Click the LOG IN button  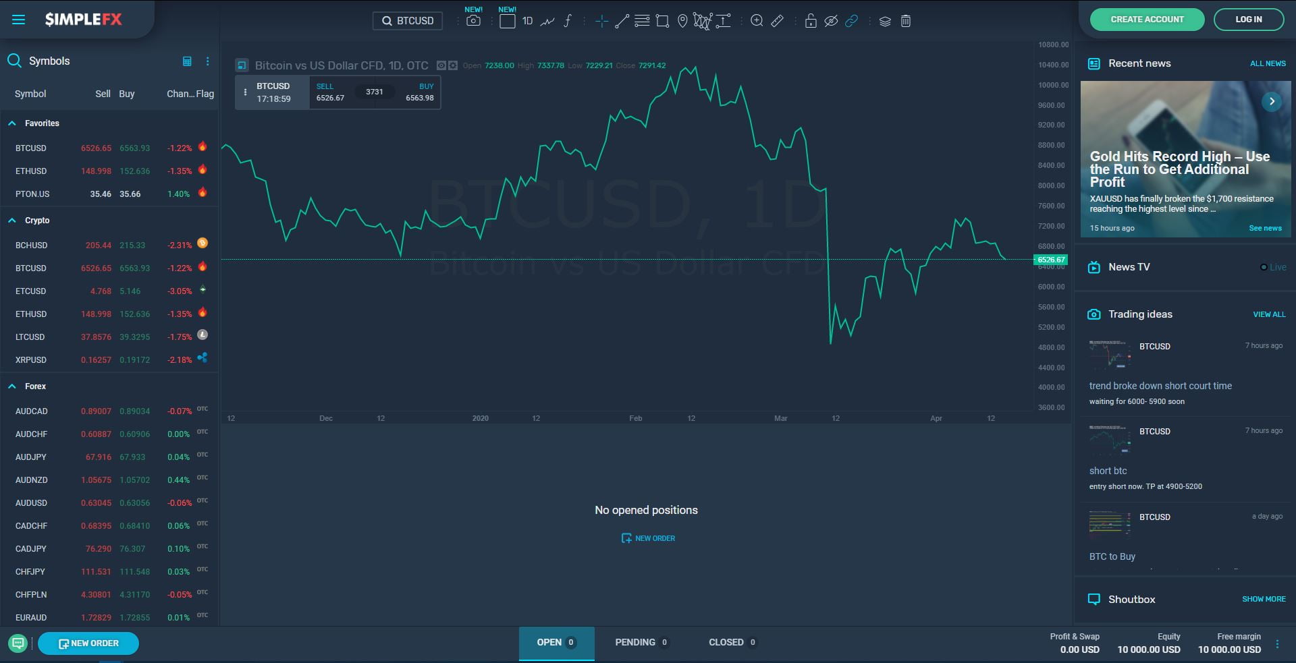[1249, 20]
